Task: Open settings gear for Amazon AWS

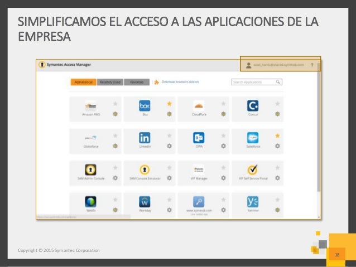Action: pyautogui.click(x=116, y=114)
